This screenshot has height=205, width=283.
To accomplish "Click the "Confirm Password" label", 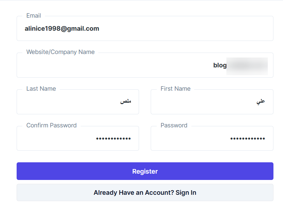I will (51, 125).
